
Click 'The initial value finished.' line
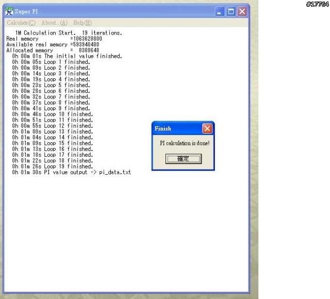pos(67,56)
